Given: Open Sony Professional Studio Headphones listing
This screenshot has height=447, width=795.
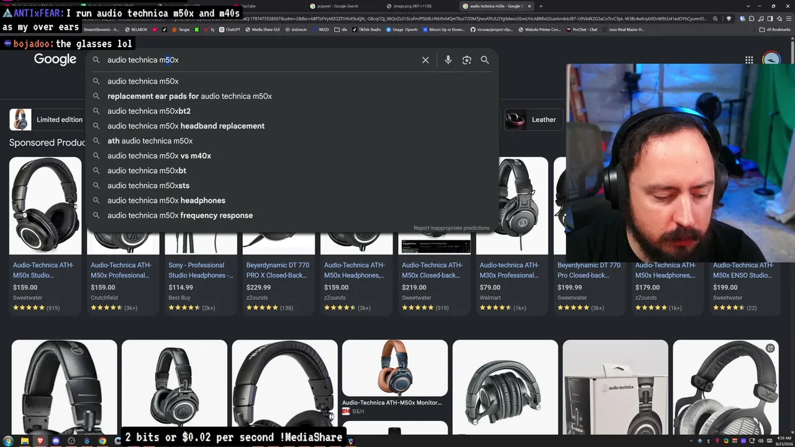Looking at the screenshot, I should tap(201, 270).
